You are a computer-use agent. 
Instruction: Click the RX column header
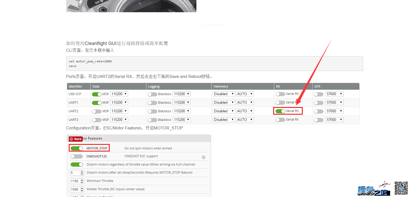click(x=293, y=86)
